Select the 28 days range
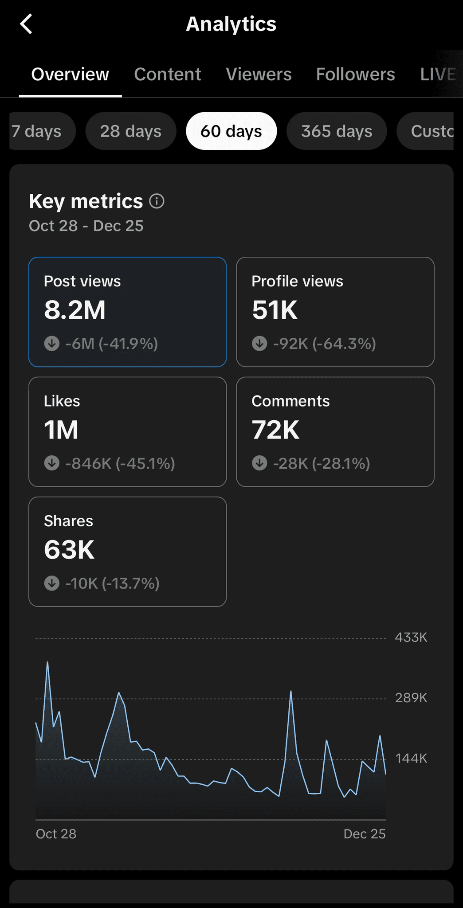This screenshot has height=908, width=463. tap(131, 131)
